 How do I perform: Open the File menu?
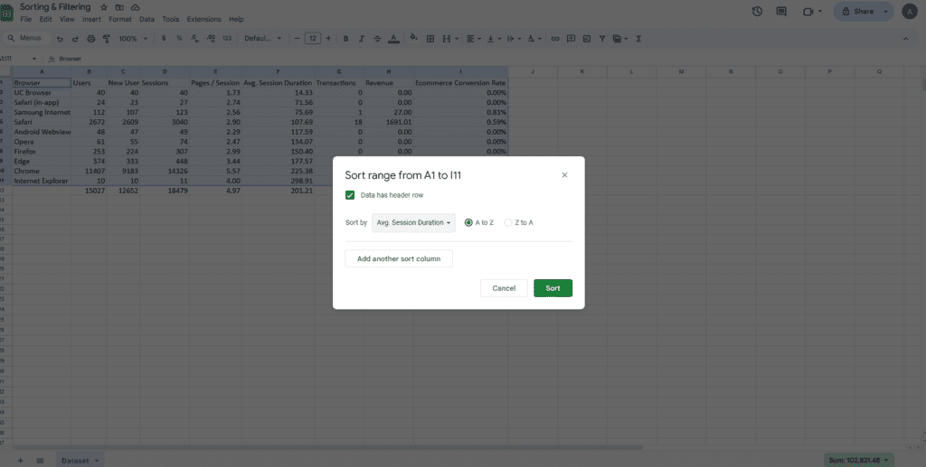(26, 20)
